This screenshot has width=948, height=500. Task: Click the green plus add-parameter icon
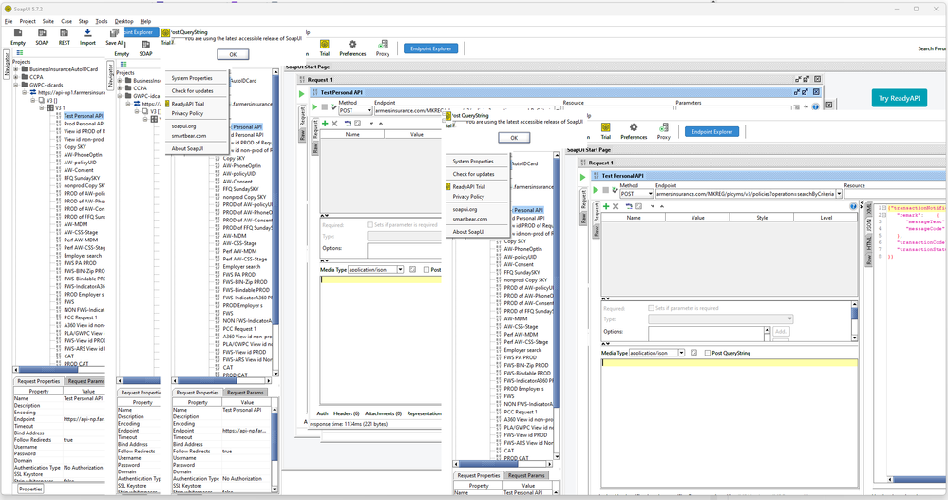(604, 205)
